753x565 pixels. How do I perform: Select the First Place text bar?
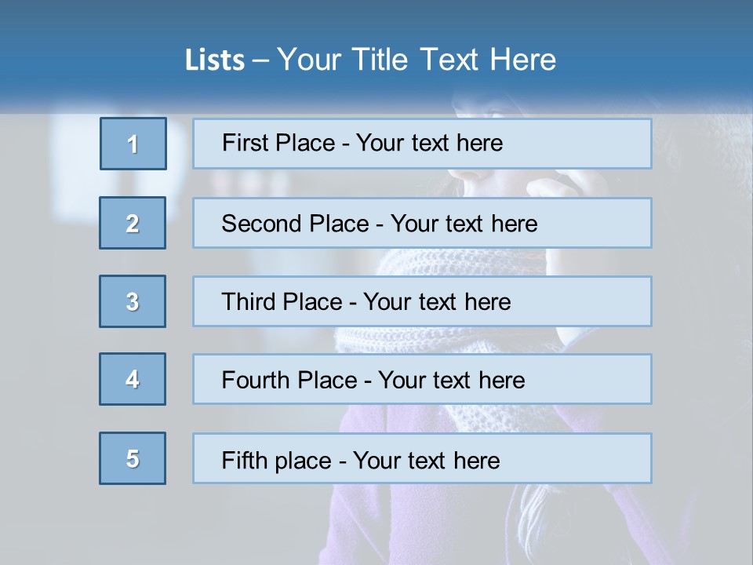(x=422, y=144)
